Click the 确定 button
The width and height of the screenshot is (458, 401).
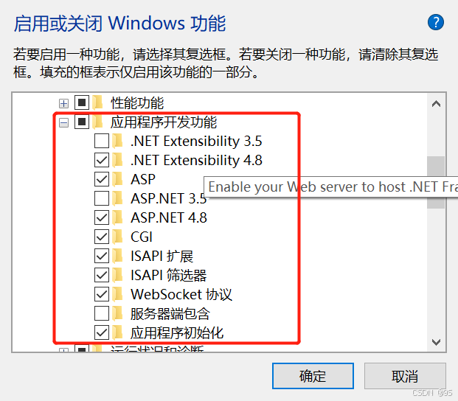(x=313, y=376)
